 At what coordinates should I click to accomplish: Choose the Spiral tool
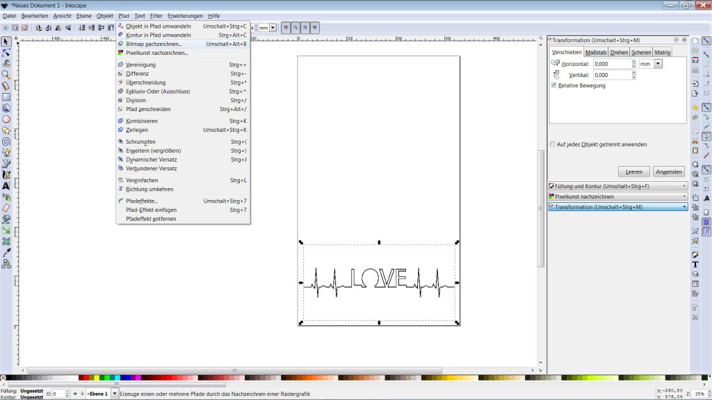6,141
